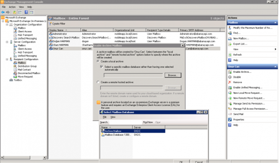Click the Search field in database picker

click(125, 122)
